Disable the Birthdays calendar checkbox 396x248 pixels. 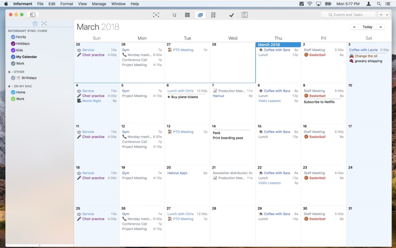(13, 78)
